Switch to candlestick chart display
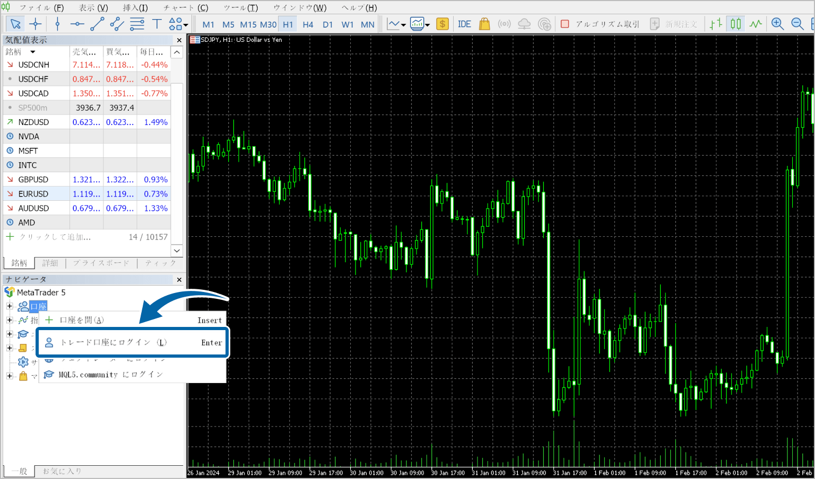Image resolution: width=815 pixels, height=479 pixels. pyautogui.click(x=735, y=24)
